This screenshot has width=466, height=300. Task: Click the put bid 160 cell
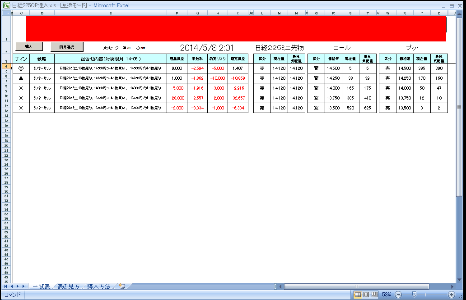(x=439, y=78)
